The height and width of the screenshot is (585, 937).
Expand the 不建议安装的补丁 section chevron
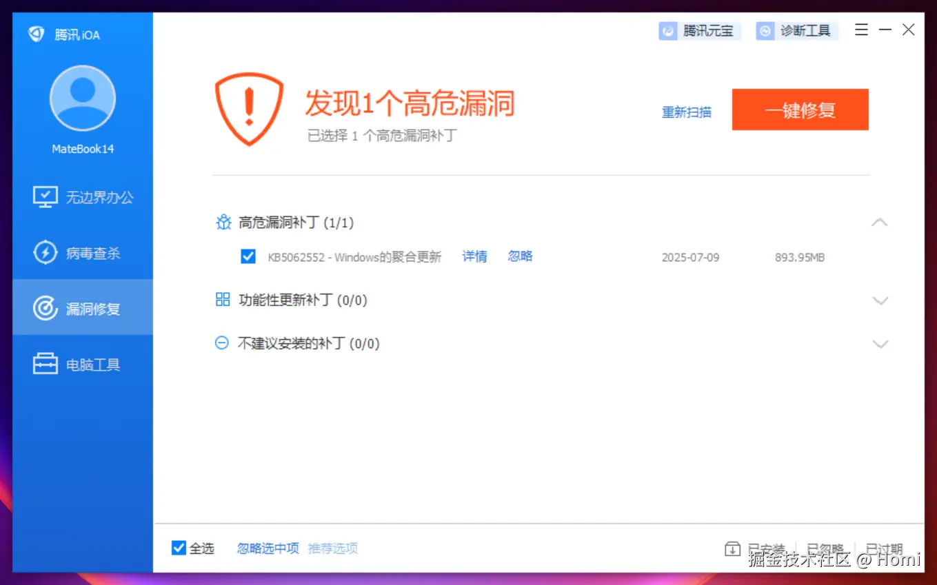click(x=880, y=344)
